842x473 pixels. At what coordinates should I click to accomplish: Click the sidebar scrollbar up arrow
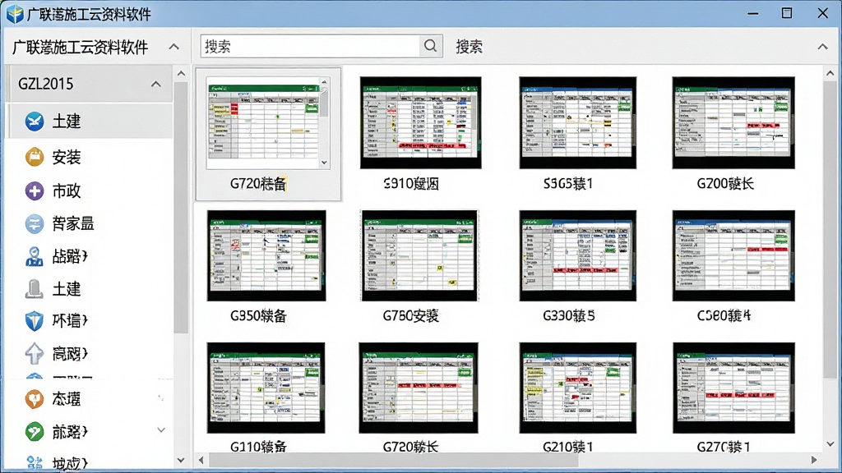[181, 73]
